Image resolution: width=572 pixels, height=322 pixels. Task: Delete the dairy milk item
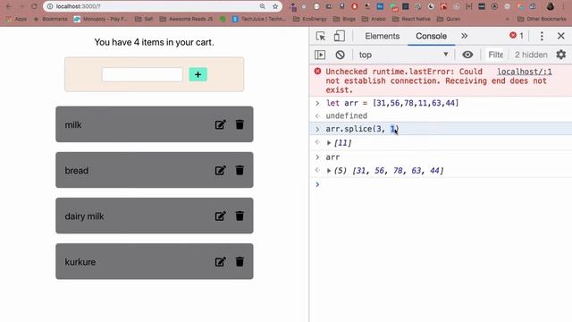240,216
